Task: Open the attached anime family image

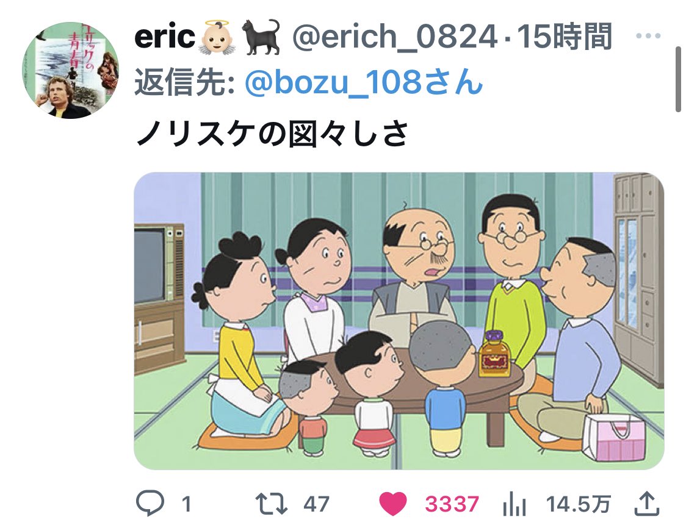Action: (x=399, y=321)
